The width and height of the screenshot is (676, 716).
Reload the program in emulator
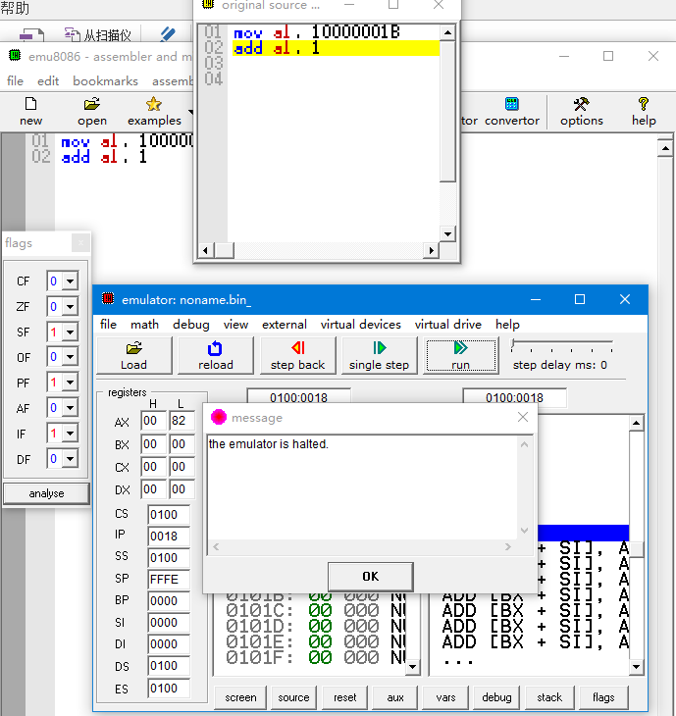[x=216, y=356]
